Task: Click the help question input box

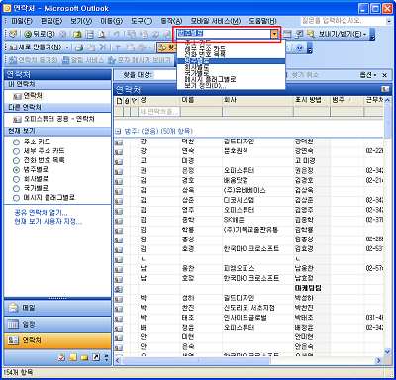Action: point(344,21)
